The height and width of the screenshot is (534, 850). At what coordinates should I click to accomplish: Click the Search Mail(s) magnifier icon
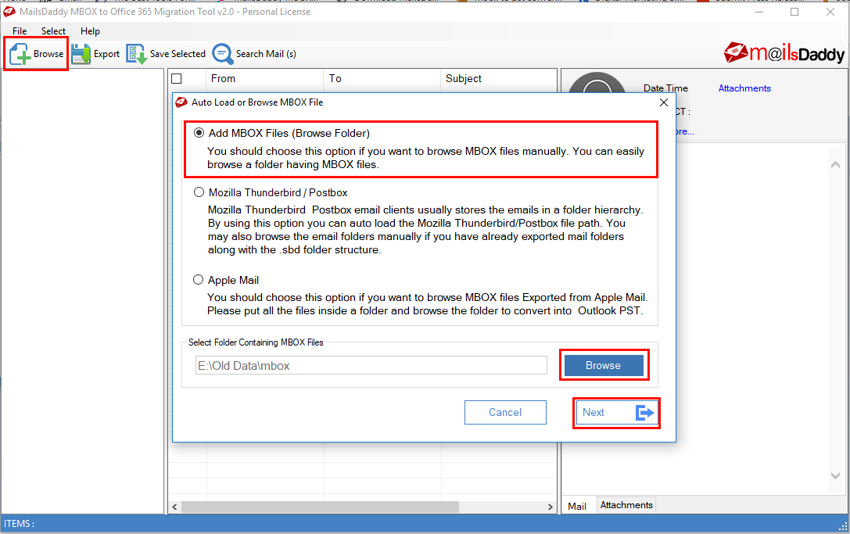click(222, 54)
